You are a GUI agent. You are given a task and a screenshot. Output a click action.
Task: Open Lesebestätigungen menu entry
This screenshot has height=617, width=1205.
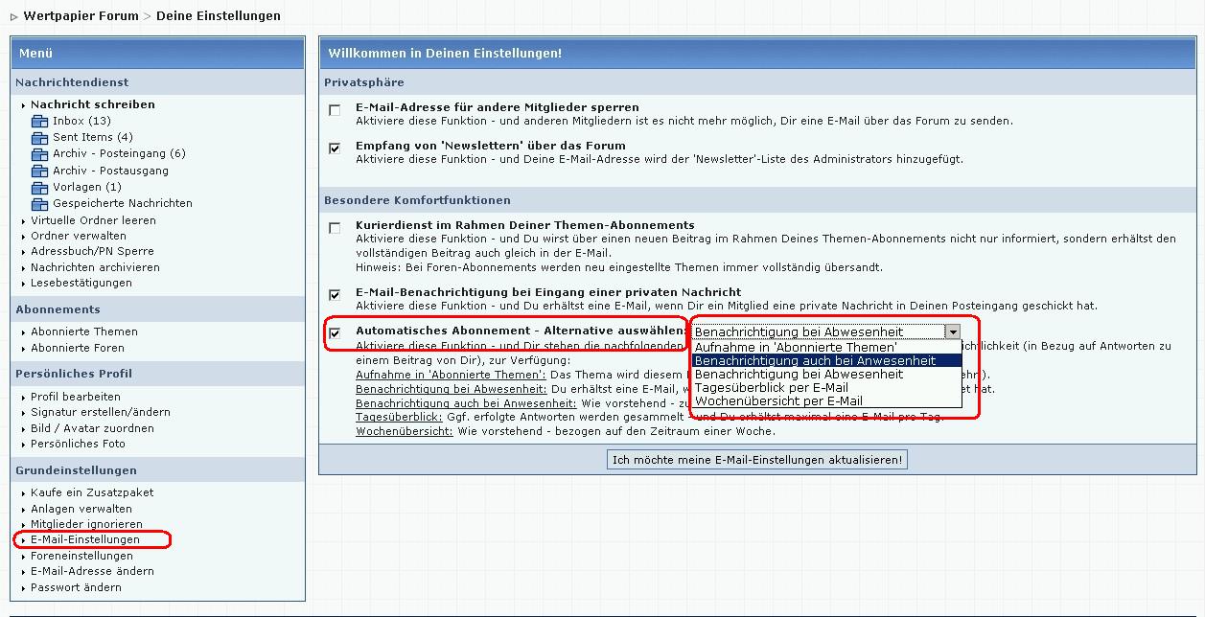click(81, 283)
